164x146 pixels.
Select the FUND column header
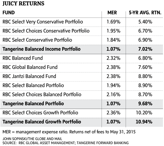tap(8, 13)
